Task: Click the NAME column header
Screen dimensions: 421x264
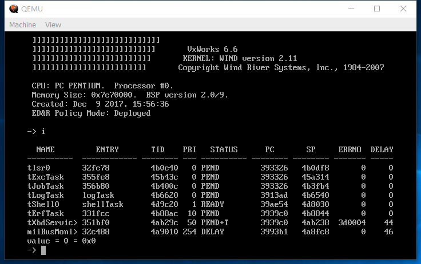Action: 45,149
